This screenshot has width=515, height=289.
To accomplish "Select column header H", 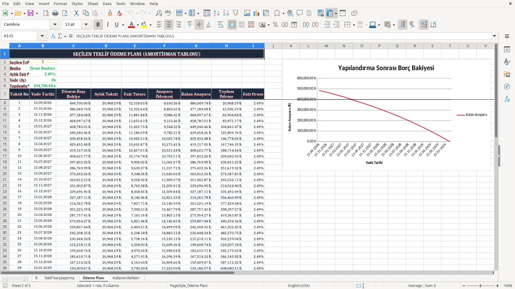I will click(226, 46).
